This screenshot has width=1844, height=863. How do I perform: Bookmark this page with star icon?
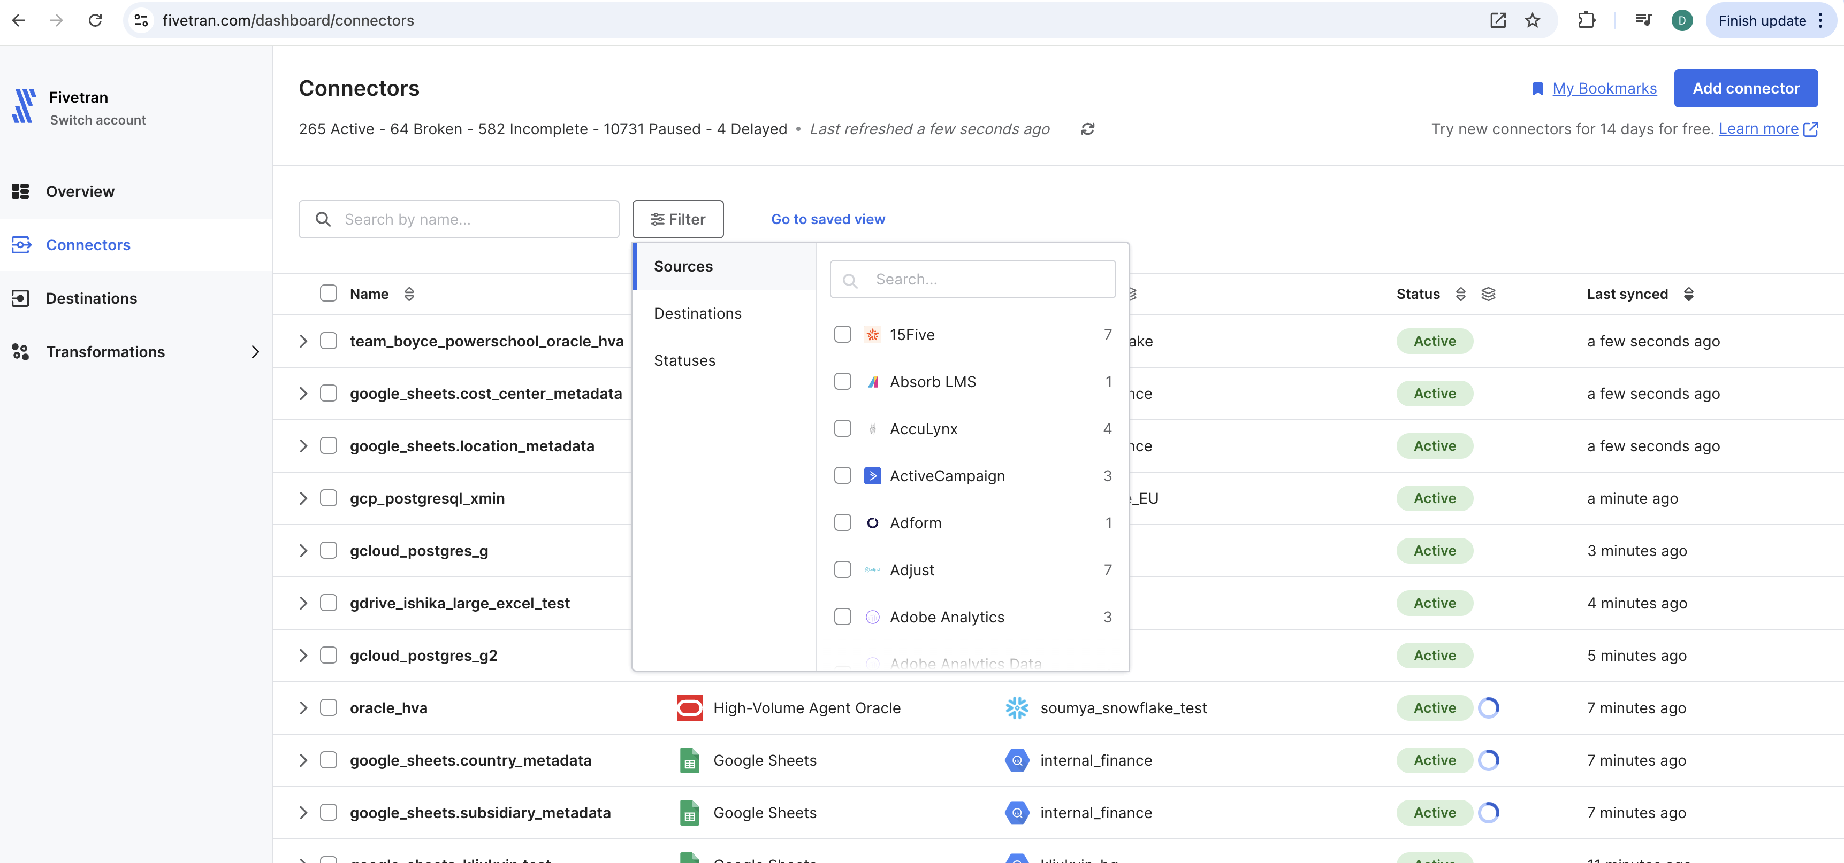coord(1532,21)
